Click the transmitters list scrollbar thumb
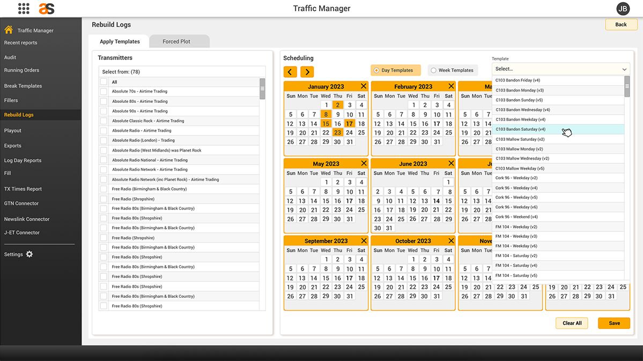The width and height of the screenshot is (643, 361). point(262,88)
